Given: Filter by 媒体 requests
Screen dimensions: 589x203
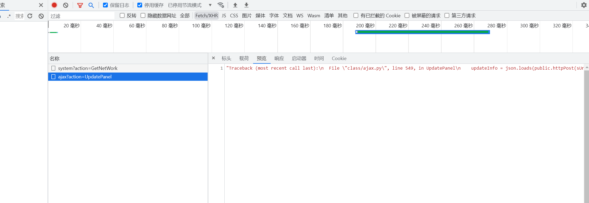Looking at the screenshot, I should (x=260, y=16).
